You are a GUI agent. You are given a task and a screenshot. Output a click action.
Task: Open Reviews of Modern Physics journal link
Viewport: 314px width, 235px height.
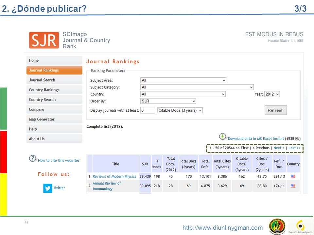114,177
